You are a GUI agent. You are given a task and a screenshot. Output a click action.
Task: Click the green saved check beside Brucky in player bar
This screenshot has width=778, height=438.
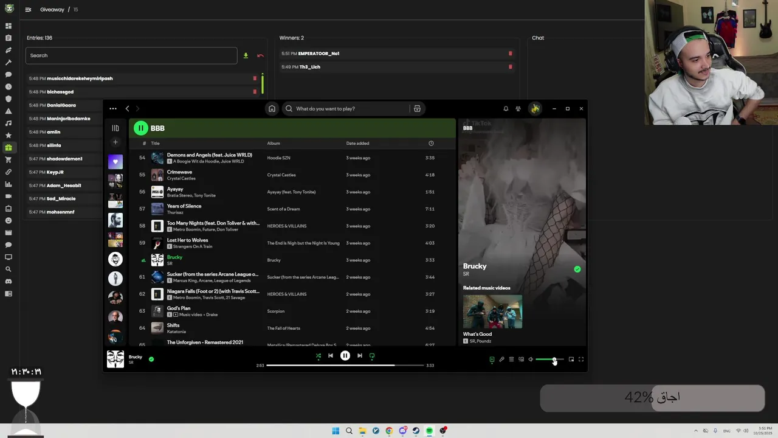(x=151, y=359)
